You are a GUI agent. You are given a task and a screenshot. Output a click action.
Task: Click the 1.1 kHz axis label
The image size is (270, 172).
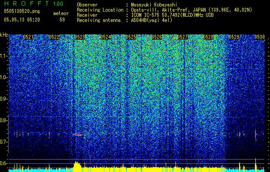pyautogui.click(x=4, y=56)
